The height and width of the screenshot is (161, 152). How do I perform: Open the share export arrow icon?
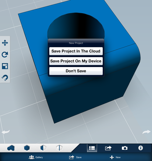(x=108, y=148)
